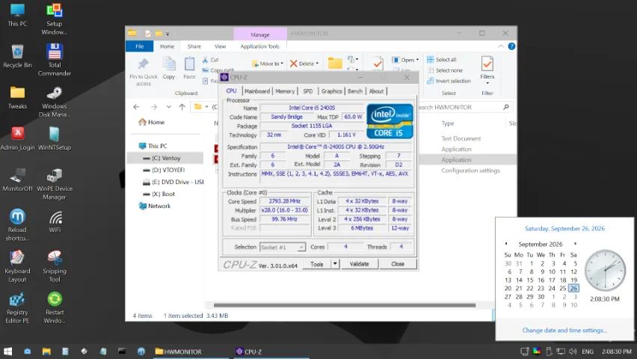Open the Socket #1 selection combo box
637x359 pixels.
coord(282,248)
